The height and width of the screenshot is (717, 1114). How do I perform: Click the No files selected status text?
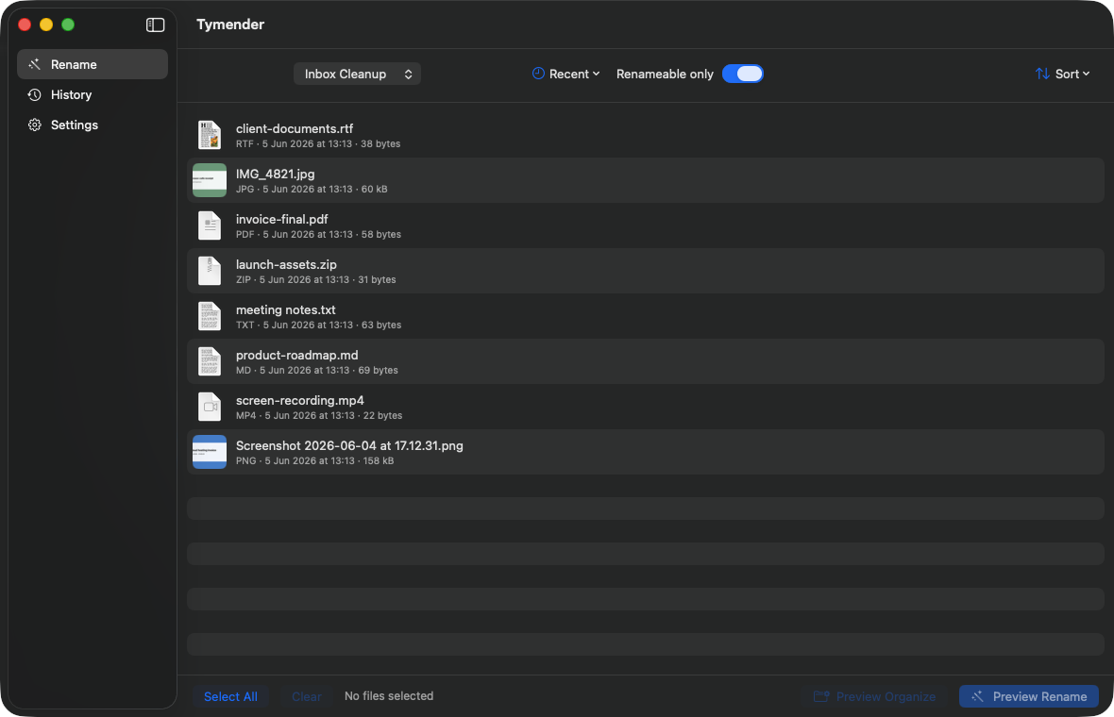pos(389,696)
